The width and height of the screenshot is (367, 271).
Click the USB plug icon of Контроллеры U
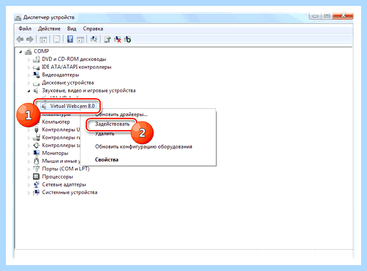36,130
